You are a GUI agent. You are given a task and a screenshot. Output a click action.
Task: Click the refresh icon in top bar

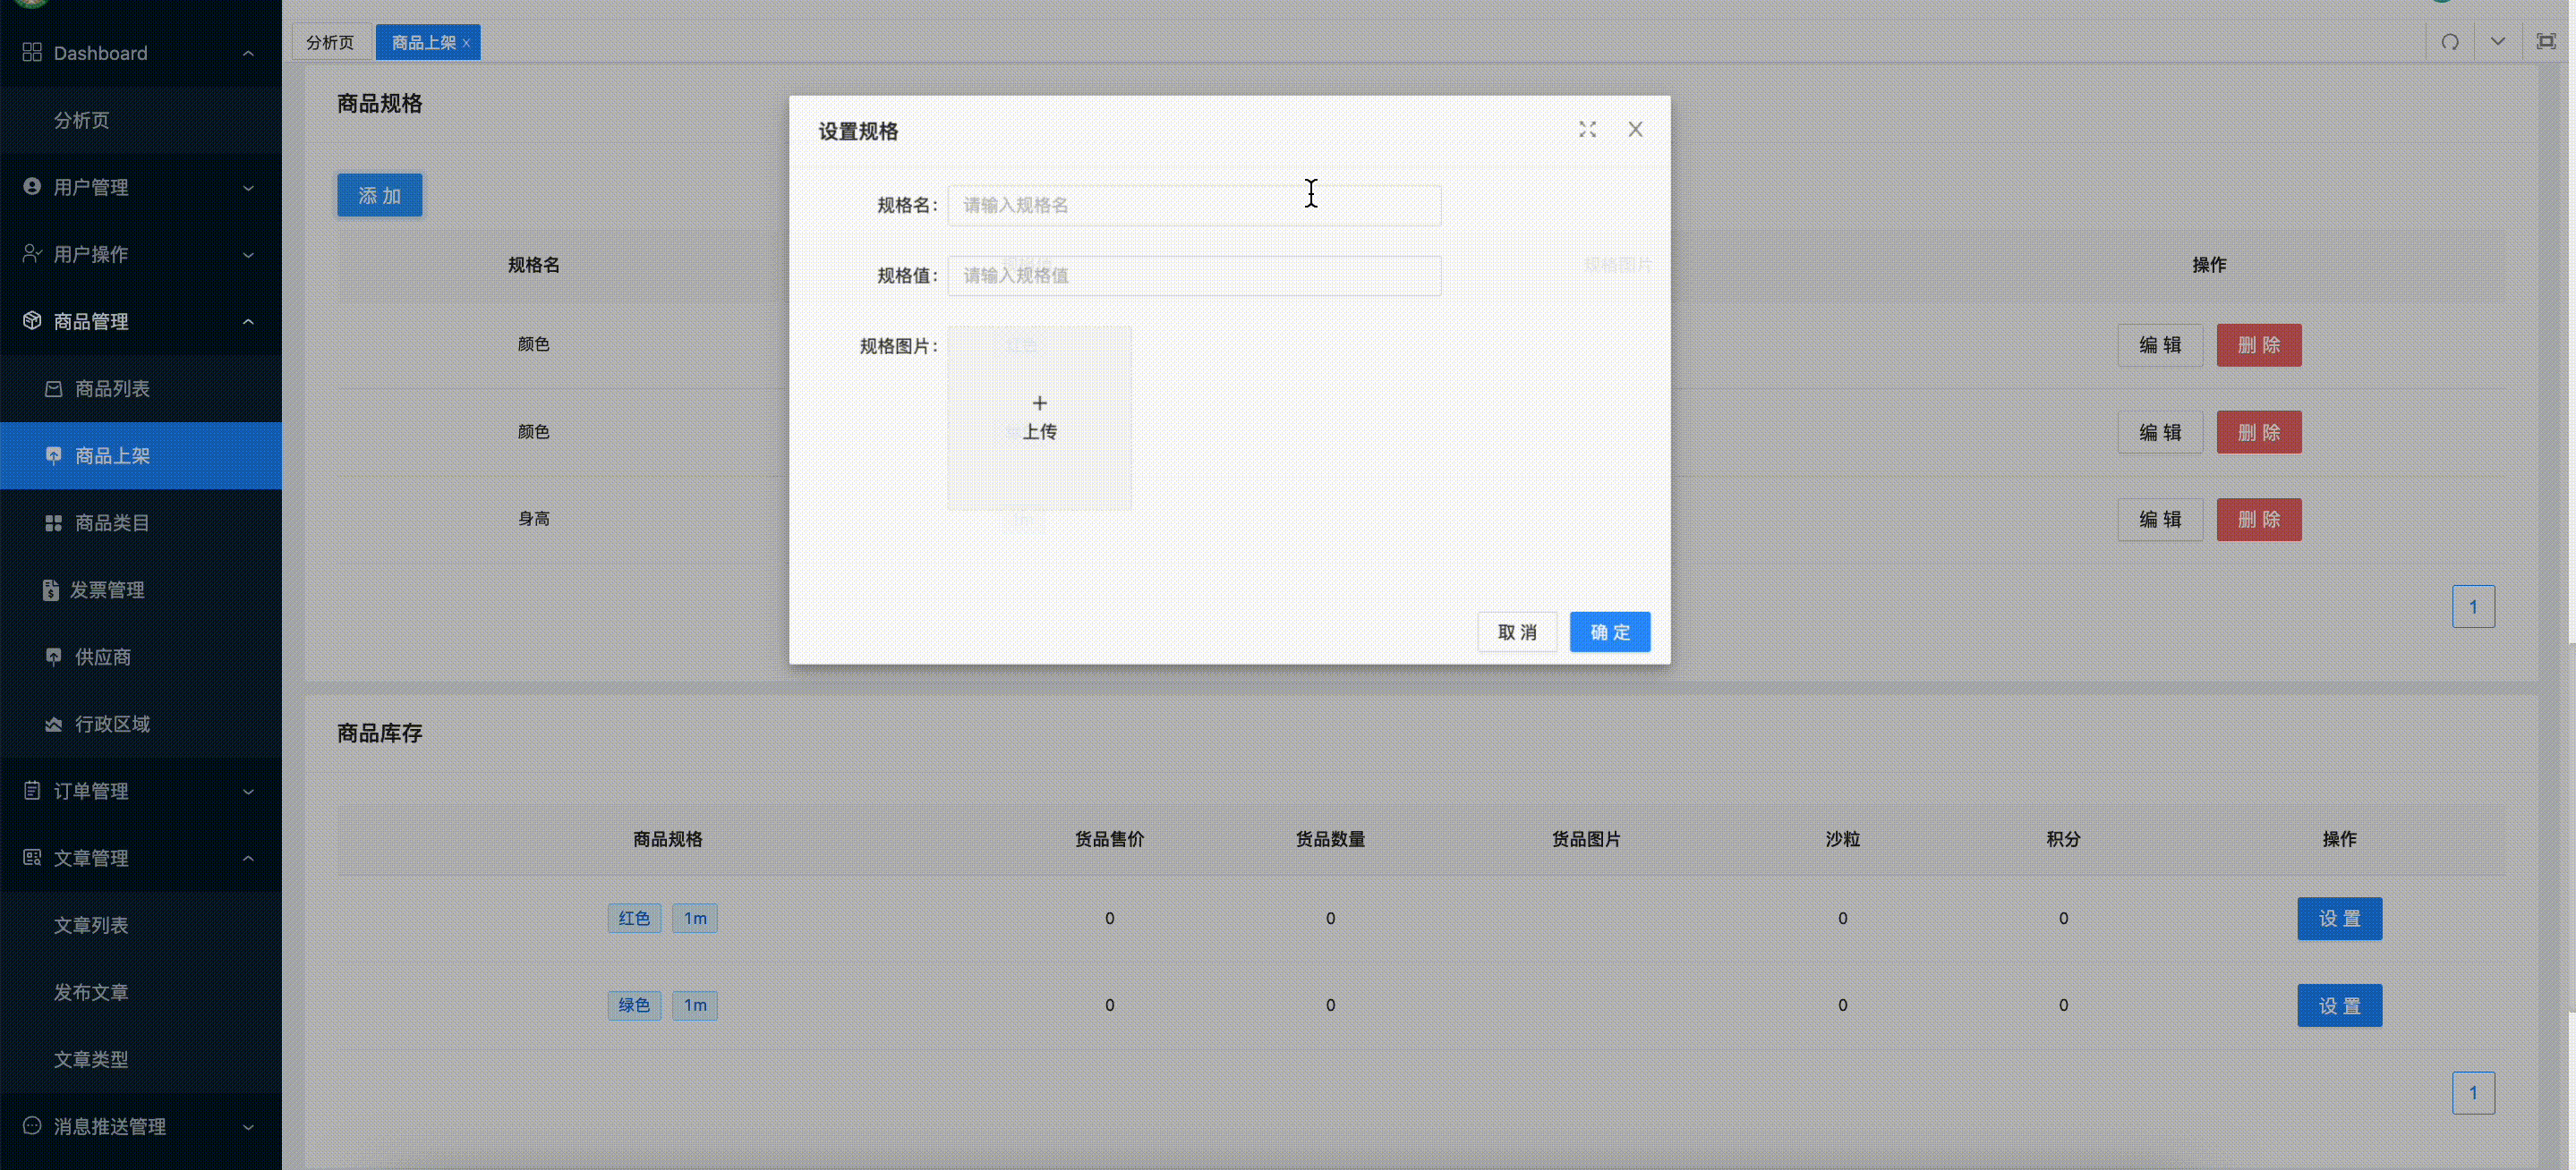point(2449,42)
